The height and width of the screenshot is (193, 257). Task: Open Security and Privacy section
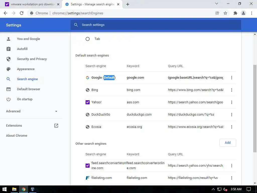click(32, 59)
